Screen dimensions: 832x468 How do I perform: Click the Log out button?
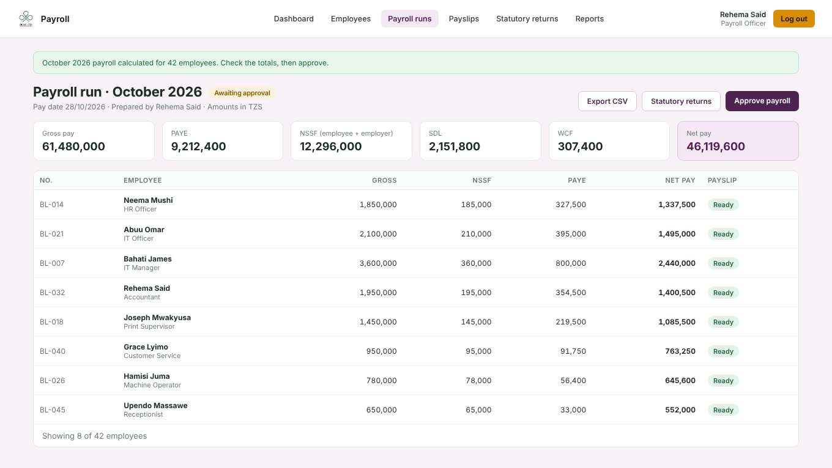pyautogui.click(x=794, y=19)
